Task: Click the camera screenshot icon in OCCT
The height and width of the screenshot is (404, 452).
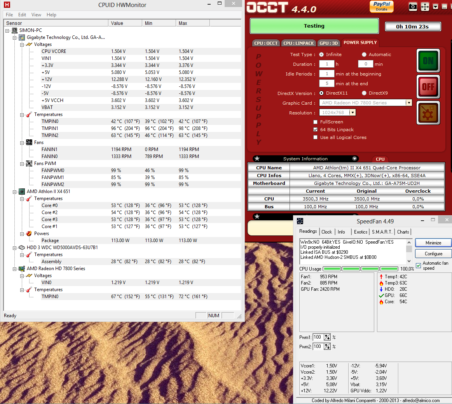Action: (413, 7)
